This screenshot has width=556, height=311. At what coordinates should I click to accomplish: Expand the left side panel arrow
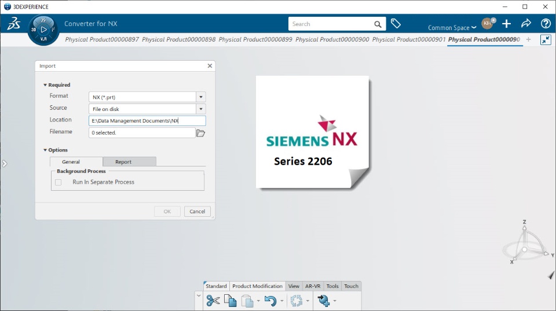pos(4,164)
